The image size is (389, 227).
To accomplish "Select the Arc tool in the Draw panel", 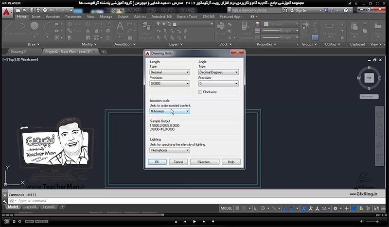I will 47,29.
